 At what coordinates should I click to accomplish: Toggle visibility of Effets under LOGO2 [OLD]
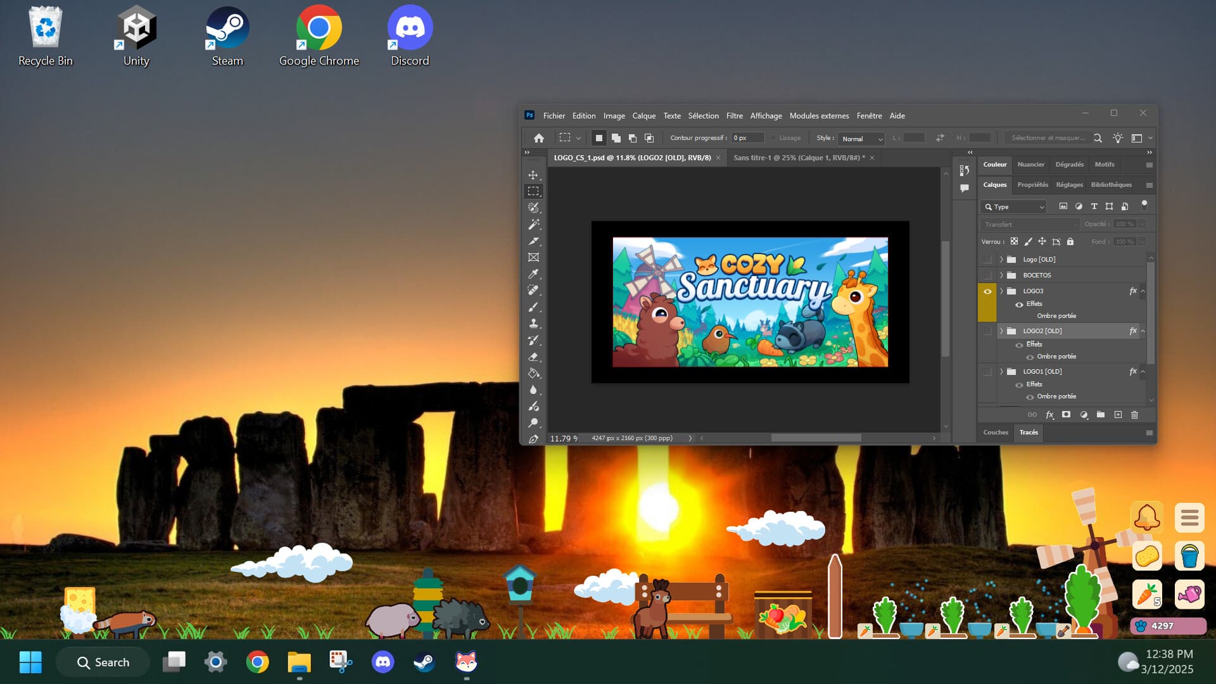point(1019,344)
